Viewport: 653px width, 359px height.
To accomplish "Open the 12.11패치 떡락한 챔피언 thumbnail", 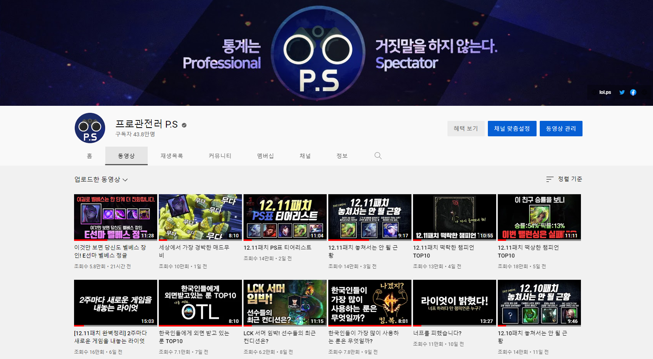I will (x=455, y=217).
